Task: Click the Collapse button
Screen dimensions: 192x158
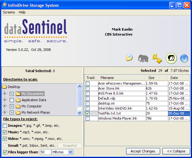Action: pyautogui.click(x=176, y=151)
